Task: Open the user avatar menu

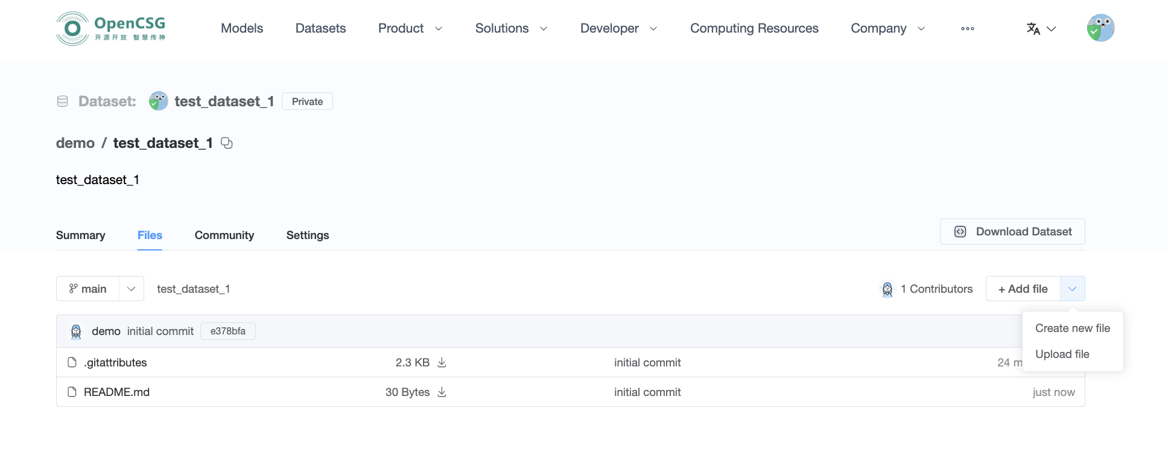Action: tap(1100, 28)
